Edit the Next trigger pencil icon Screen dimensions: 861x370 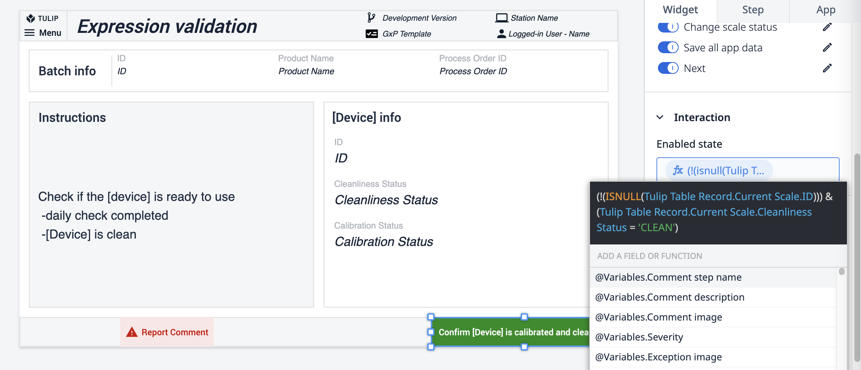click(x=827, y=68)
